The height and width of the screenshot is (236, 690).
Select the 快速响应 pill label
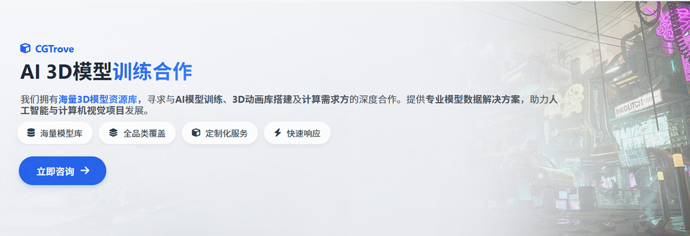304,133
